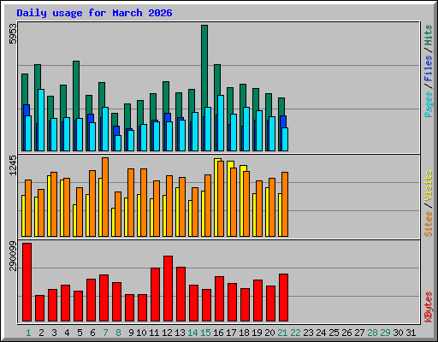Click day '15' on the date axis
The width and height of the screenshot is (438, 342).
[x=205, y=333]
